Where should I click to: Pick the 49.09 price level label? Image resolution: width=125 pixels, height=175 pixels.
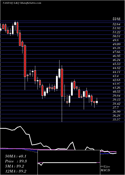coord(116,44)
